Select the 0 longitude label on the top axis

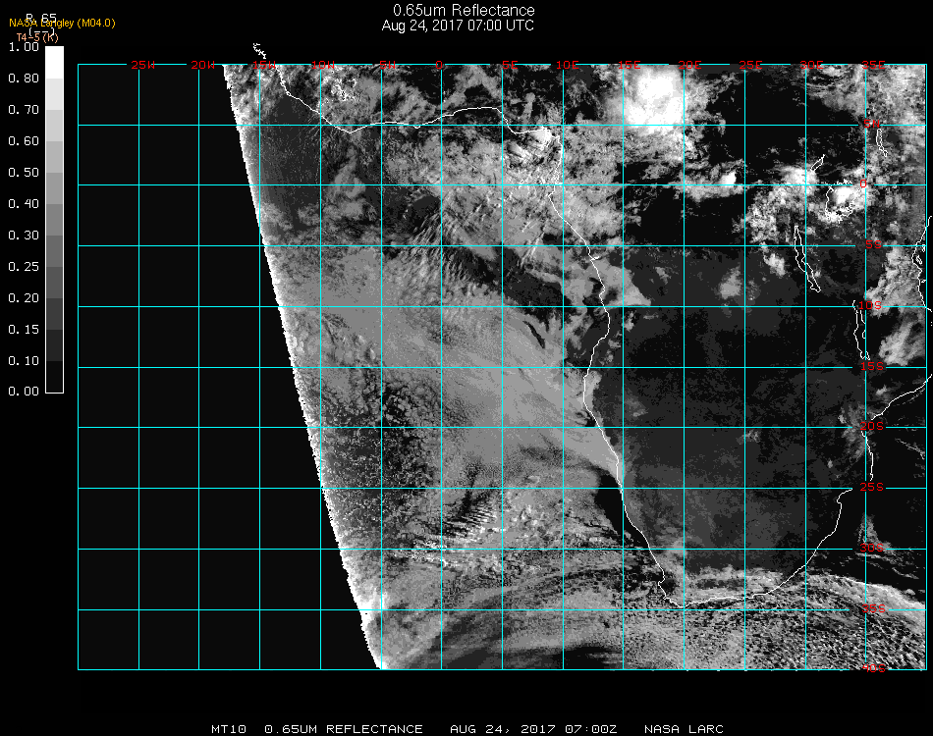(439, 65)
